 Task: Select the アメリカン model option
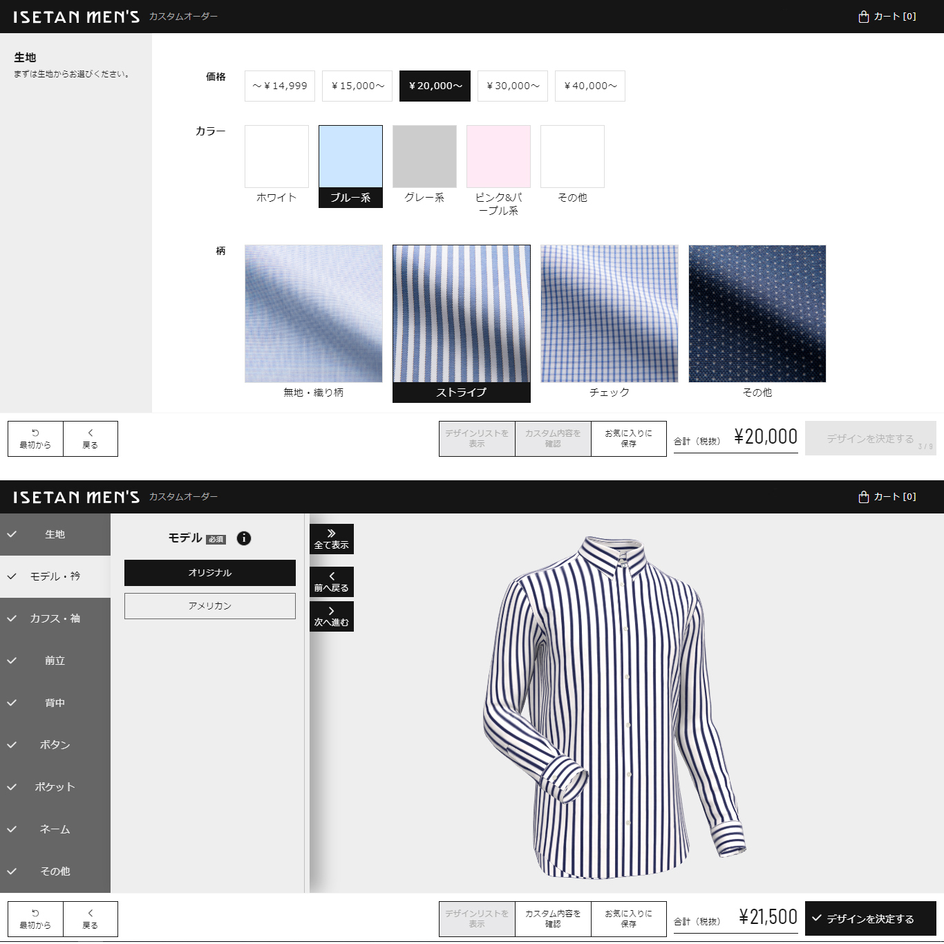(210, 606)
